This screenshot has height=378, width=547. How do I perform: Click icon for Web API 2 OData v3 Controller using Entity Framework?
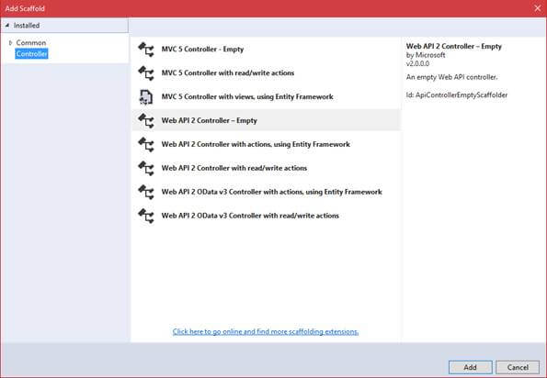click(146, 192)
